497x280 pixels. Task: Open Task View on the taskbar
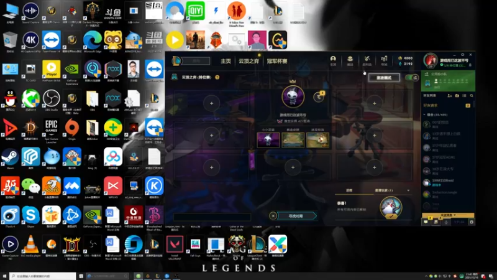[x=81, y=276]
